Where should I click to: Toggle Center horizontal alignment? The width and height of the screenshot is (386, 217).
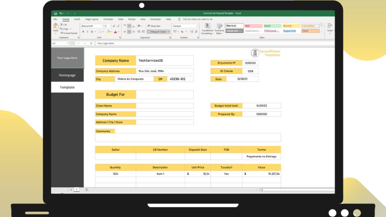[129, 32]
